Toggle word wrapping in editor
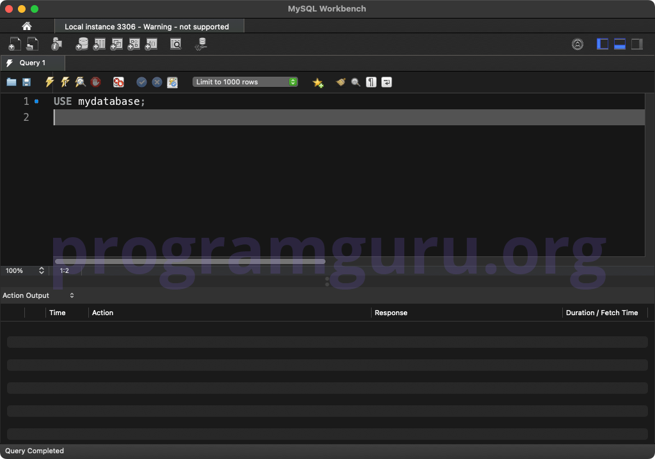 386,82
